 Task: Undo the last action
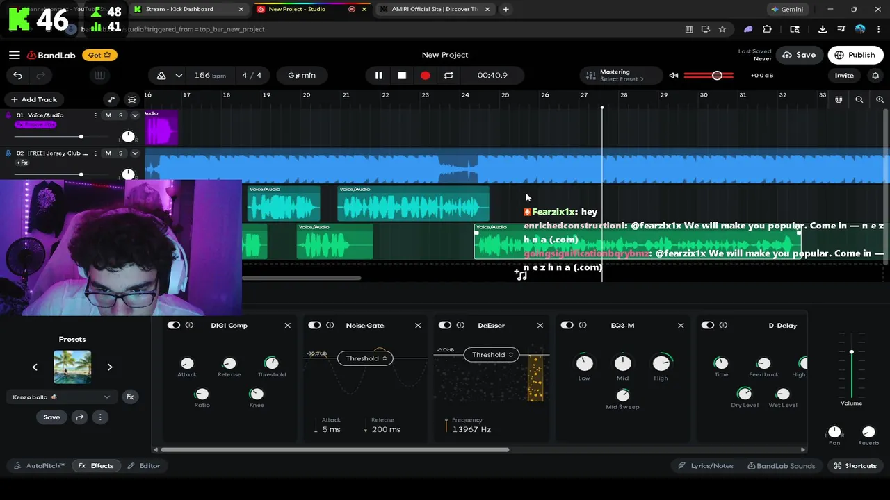click(x=17, y=76)
